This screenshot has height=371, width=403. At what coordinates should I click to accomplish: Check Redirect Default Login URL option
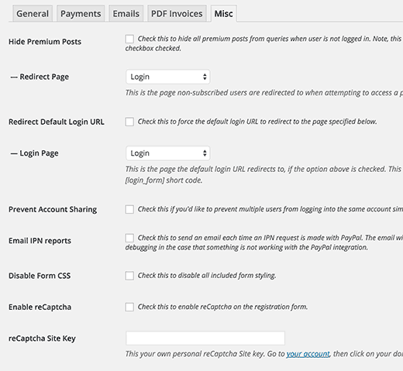coord(129,122)
